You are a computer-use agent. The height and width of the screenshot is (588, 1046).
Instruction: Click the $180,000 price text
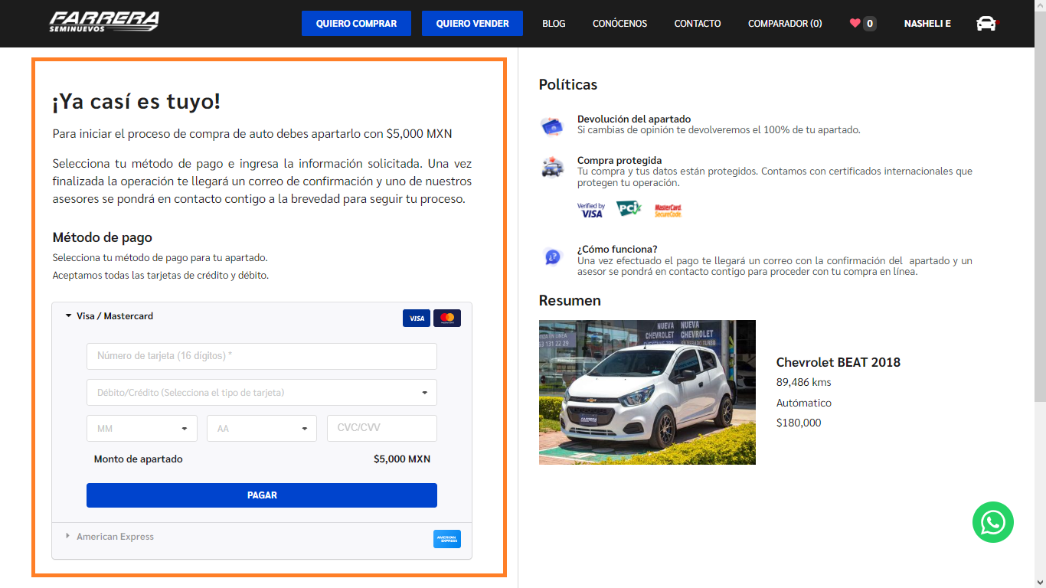point(799,423)
